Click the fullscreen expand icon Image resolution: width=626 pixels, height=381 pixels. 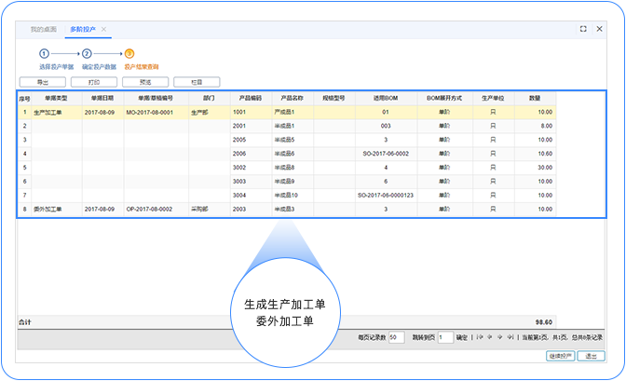click(x=583, y=29)
